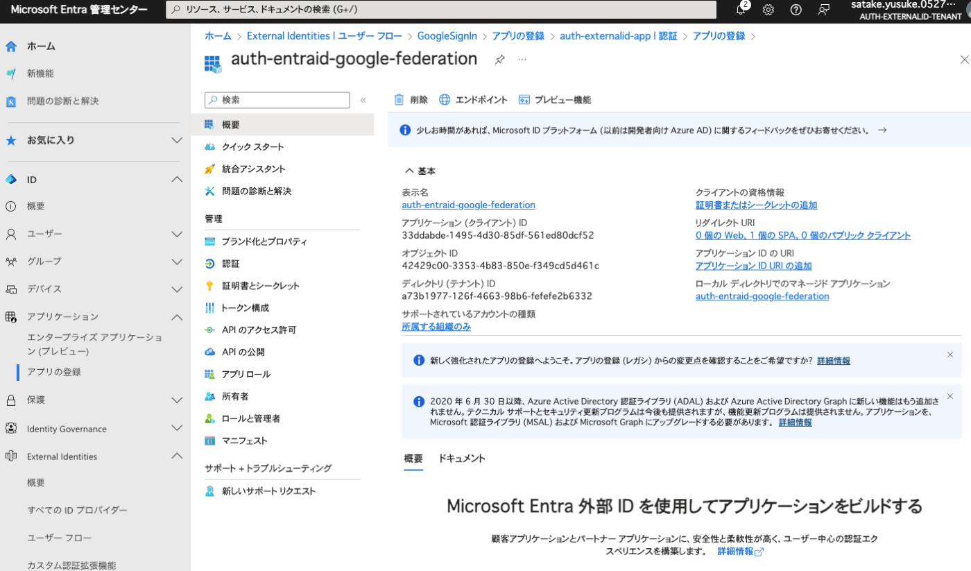This screenshot has width=971, height=571.
Task: Expand the グループ sidebar section
Action: pyautogui.click(x=177, y=262)
